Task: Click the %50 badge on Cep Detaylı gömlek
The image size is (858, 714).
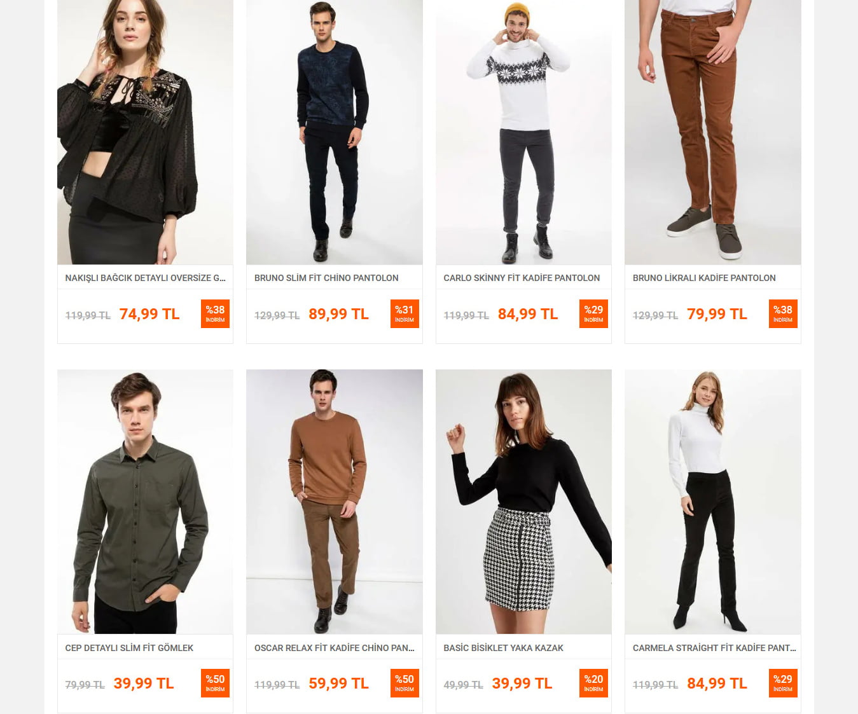Action: (215, 683)
